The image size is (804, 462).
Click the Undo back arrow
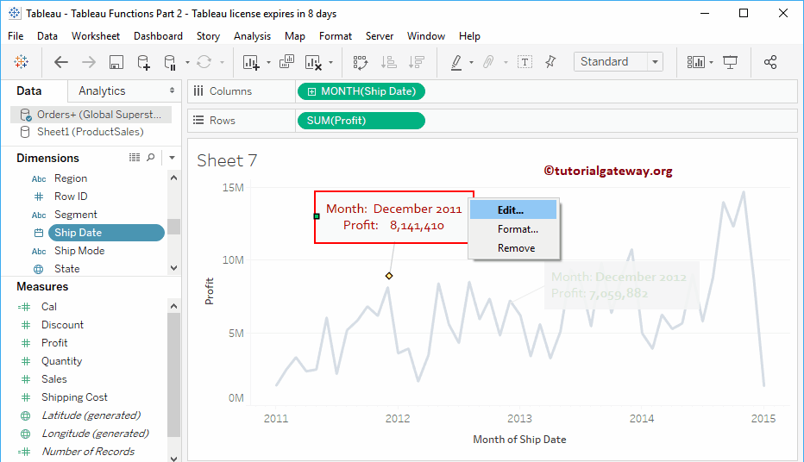[x=61, y=62]
